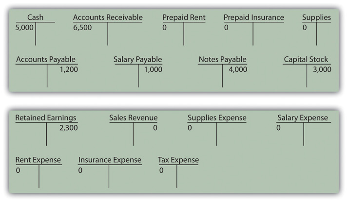
Task: Click the Capital Stock heading
Action: (x=306, y=59)
